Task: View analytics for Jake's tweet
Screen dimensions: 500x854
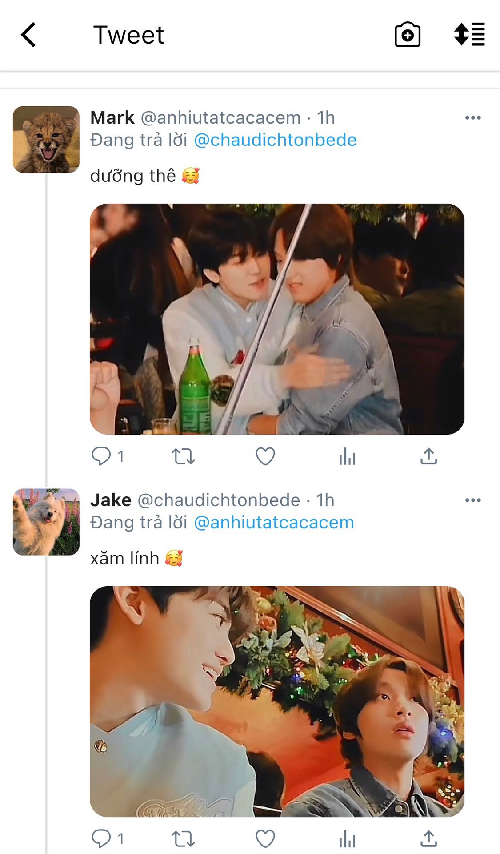Action: tap(347, 839)
